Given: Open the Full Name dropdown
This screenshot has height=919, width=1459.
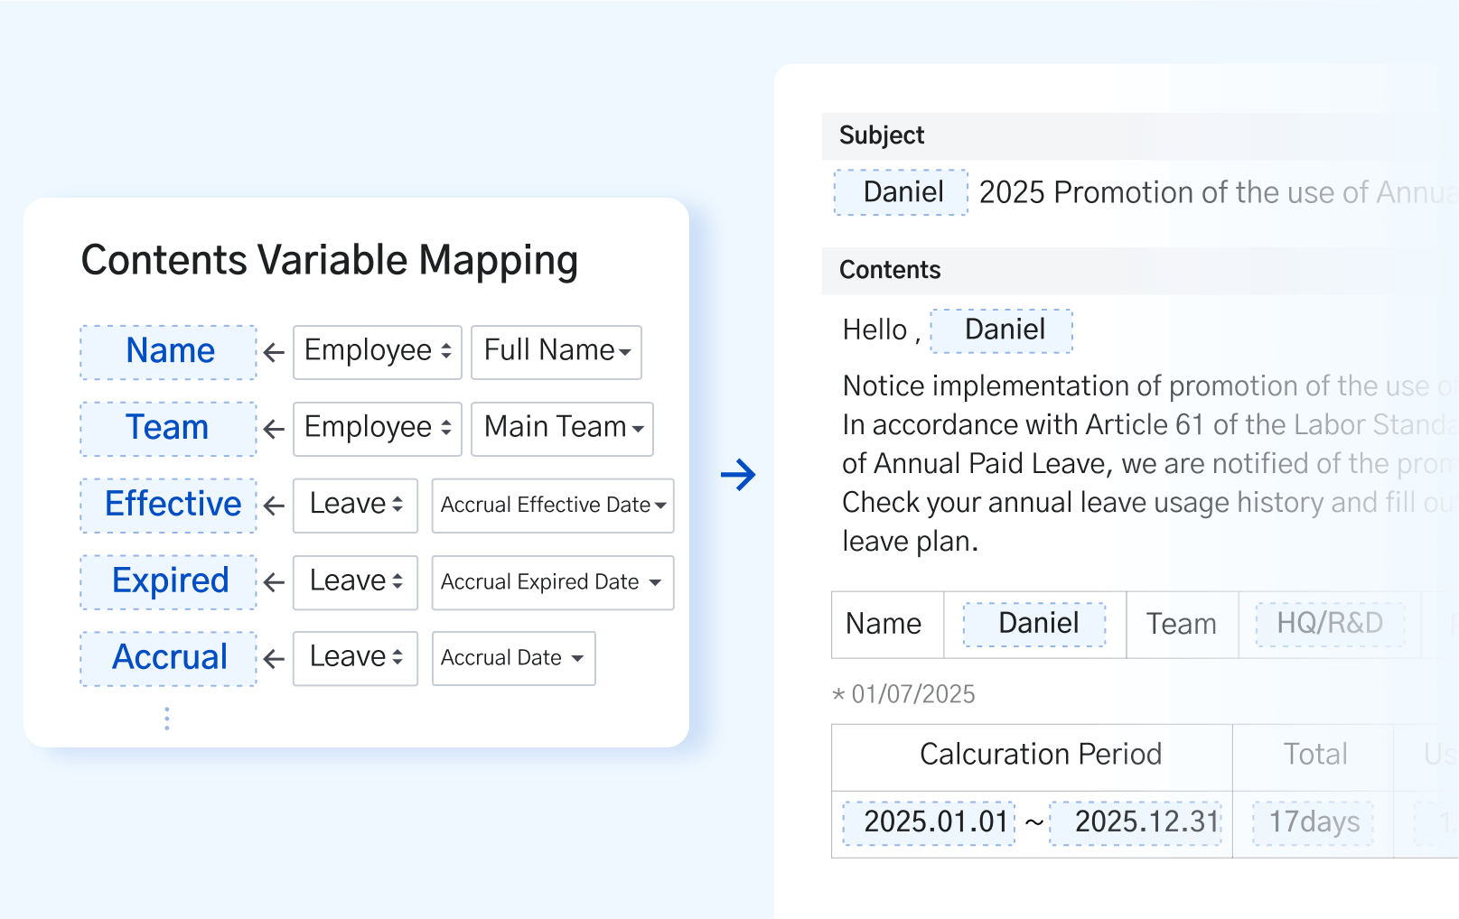Looking at the screenshot, I should [556, 352].
